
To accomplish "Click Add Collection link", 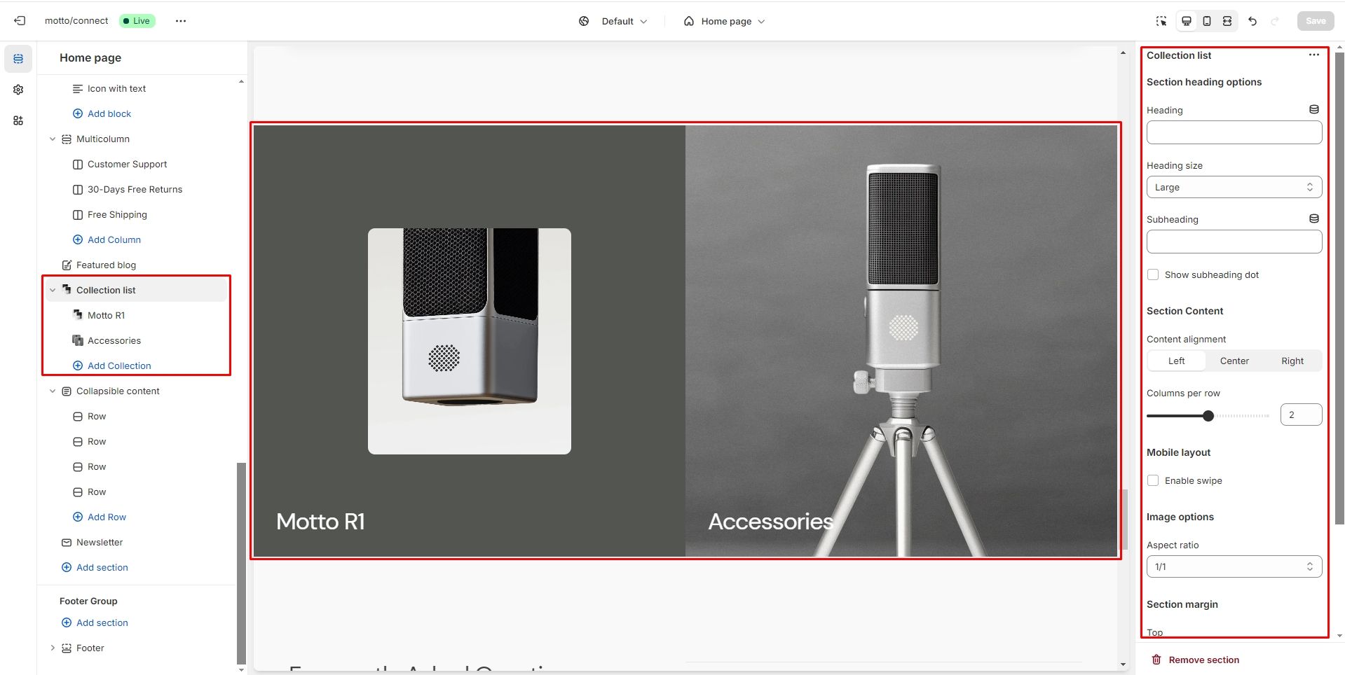I will 119,366.
